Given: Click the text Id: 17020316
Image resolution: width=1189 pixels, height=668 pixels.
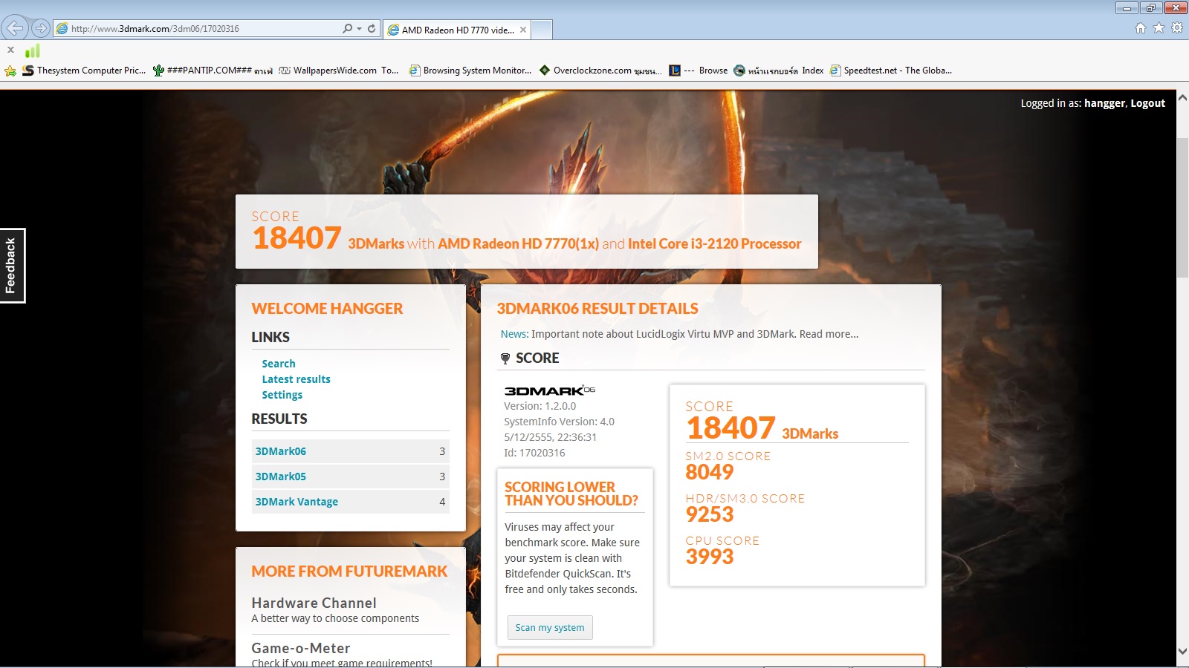Looking at the screenshot, I should [534, 453].
